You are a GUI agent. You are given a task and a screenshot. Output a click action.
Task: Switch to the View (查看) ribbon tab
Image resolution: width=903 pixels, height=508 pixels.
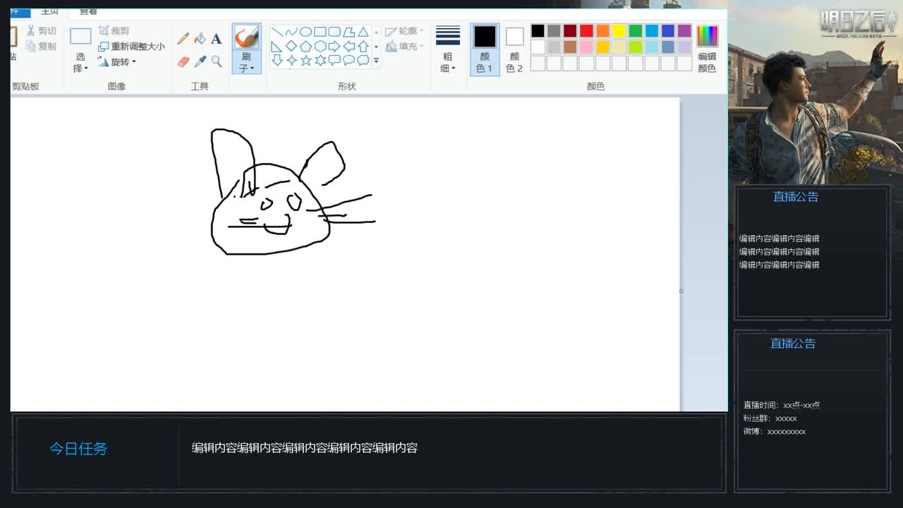click(x=88, y=11)
